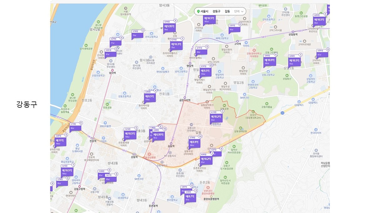
Task: Open the 4,791만 68㎡ marker
Action: coord(202,51)
